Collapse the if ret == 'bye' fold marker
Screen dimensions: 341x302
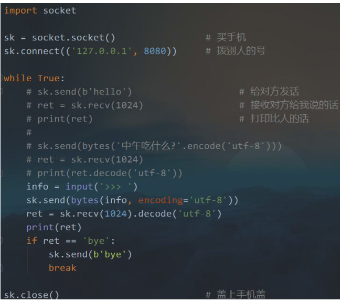(x=2, y=241)
